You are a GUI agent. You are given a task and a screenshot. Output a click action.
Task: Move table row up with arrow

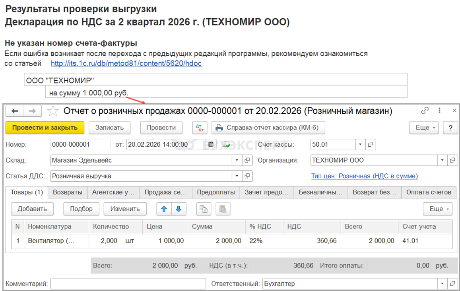164,209
